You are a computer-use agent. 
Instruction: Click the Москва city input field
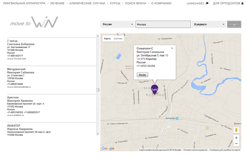(163, 24)
